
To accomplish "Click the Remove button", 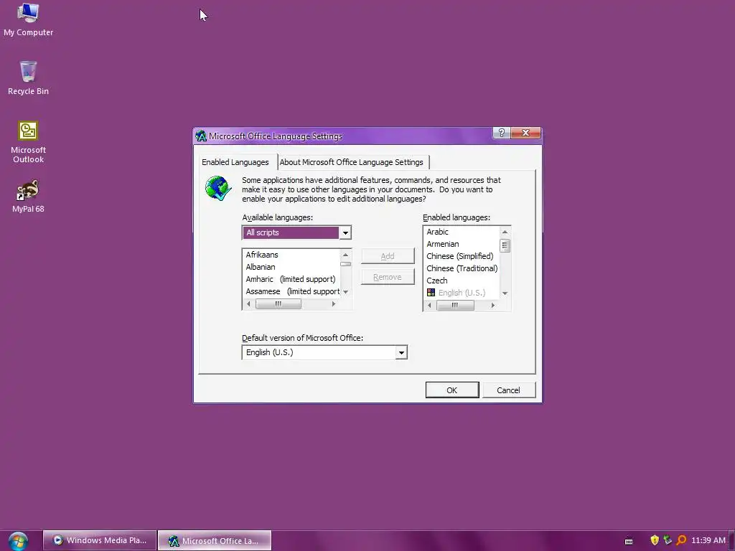I will point(388,277).
